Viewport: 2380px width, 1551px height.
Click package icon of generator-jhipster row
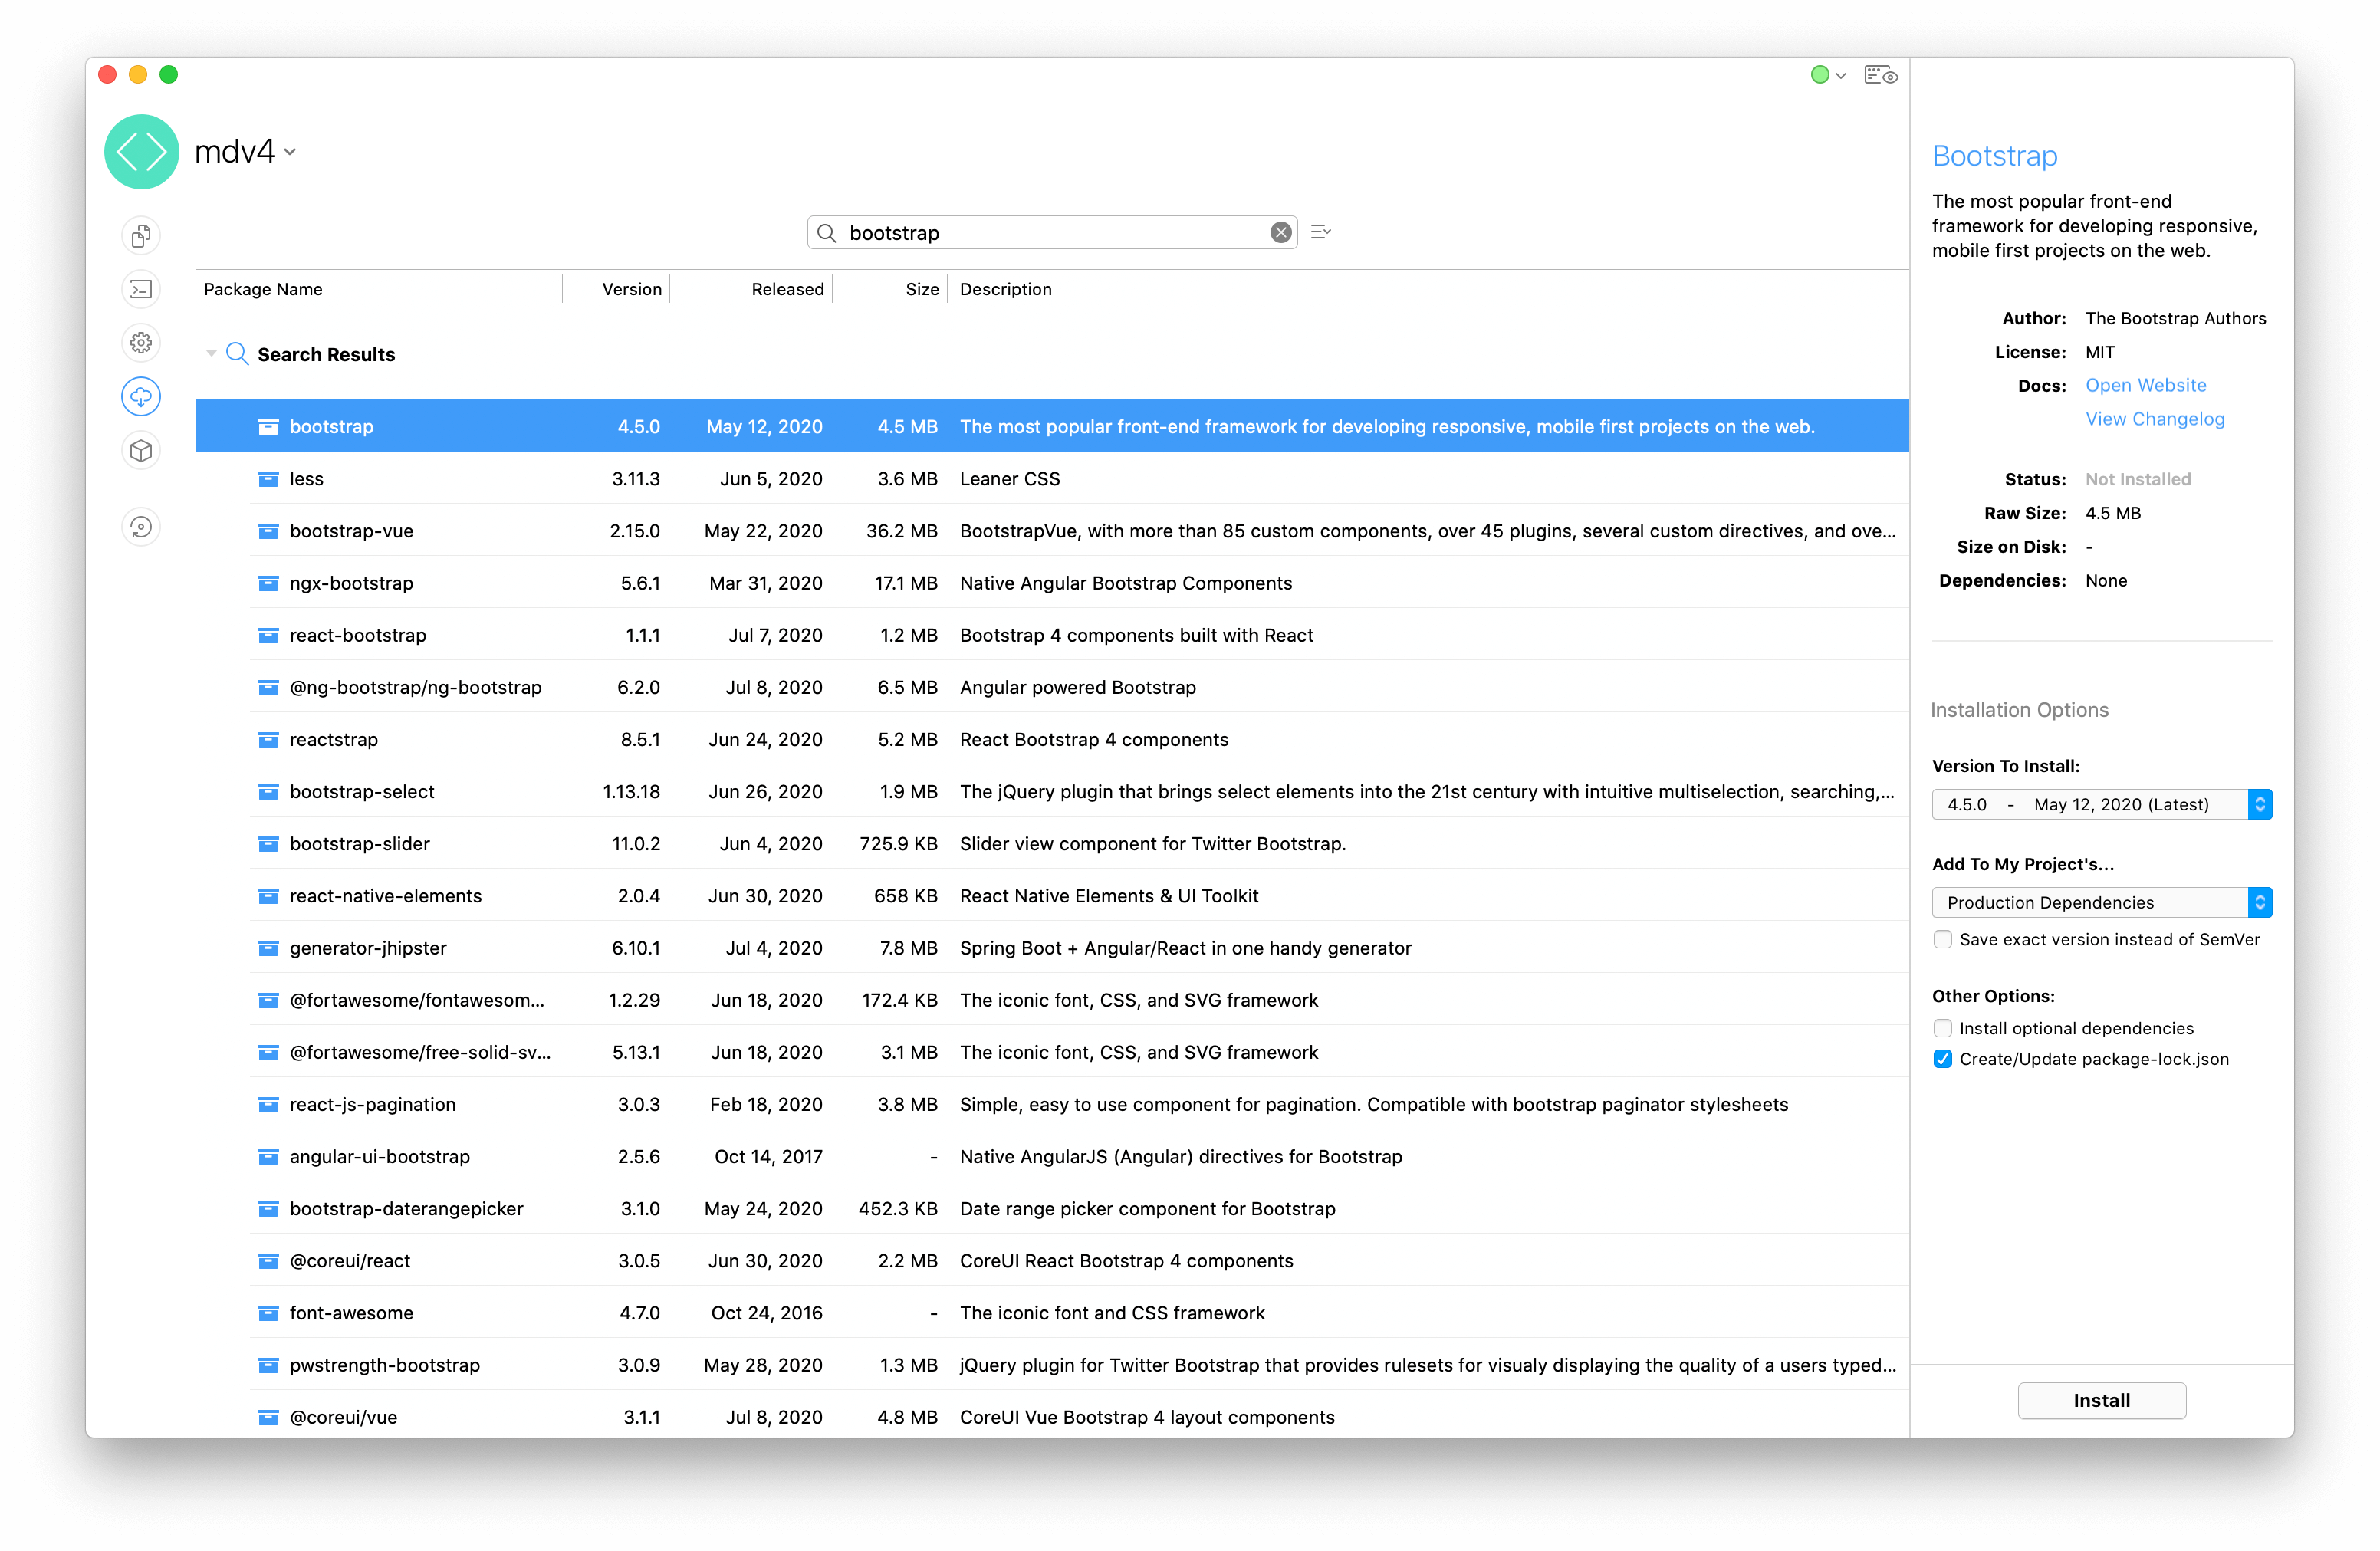click(x=268, y=948)
